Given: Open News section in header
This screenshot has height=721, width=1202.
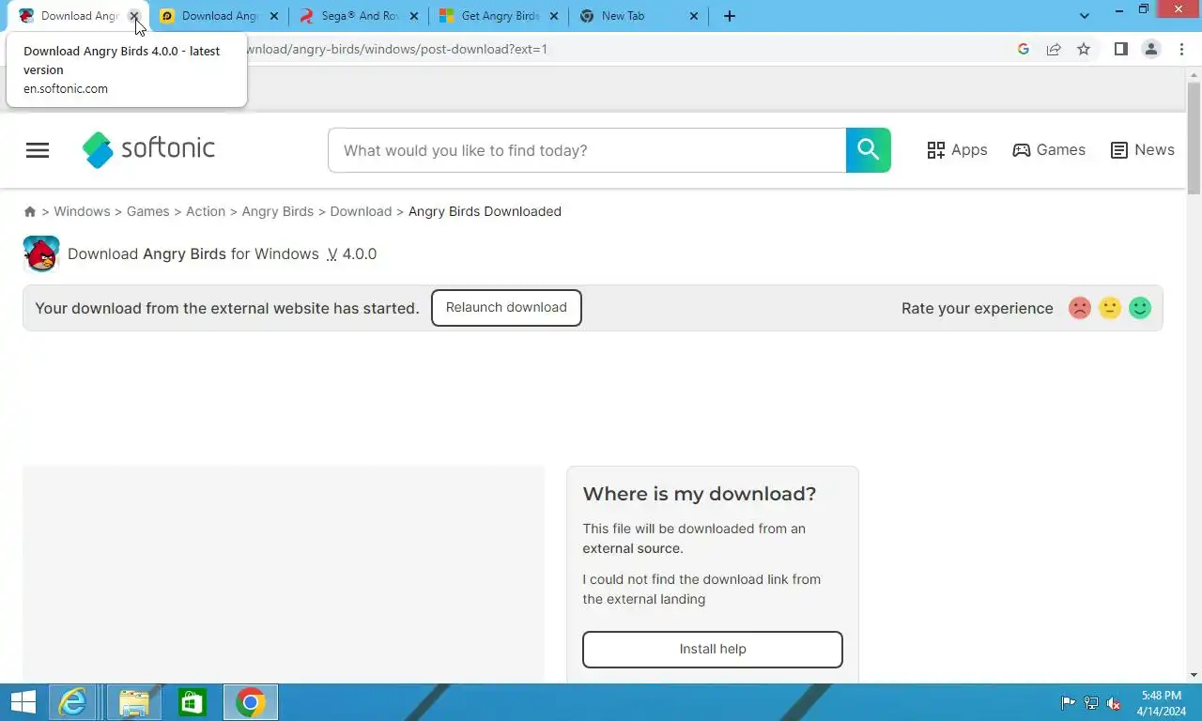Looking at the screenshot, I should (x=1142, y=150).
